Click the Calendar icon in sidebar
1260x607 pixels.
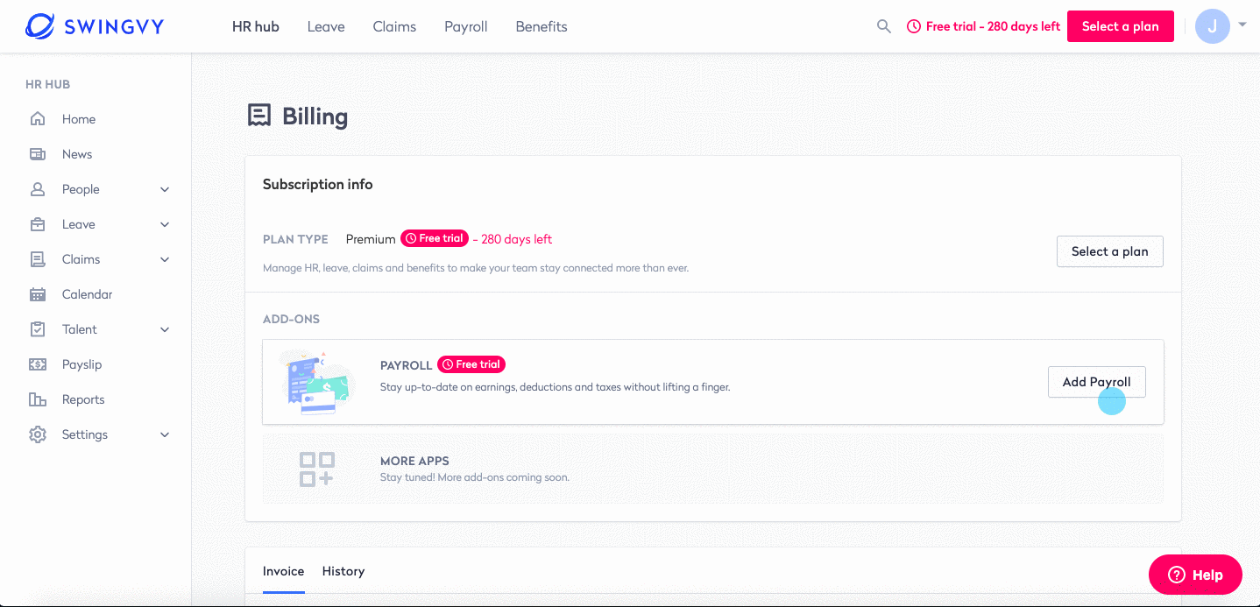click(38, 294)
